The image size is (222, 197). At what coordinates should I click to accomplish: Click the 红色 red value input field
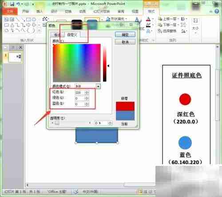coord(80,92)
